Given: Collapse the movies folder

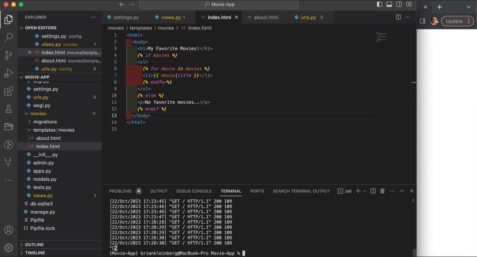Looking at the screenshot, I should tap(60, 113).
